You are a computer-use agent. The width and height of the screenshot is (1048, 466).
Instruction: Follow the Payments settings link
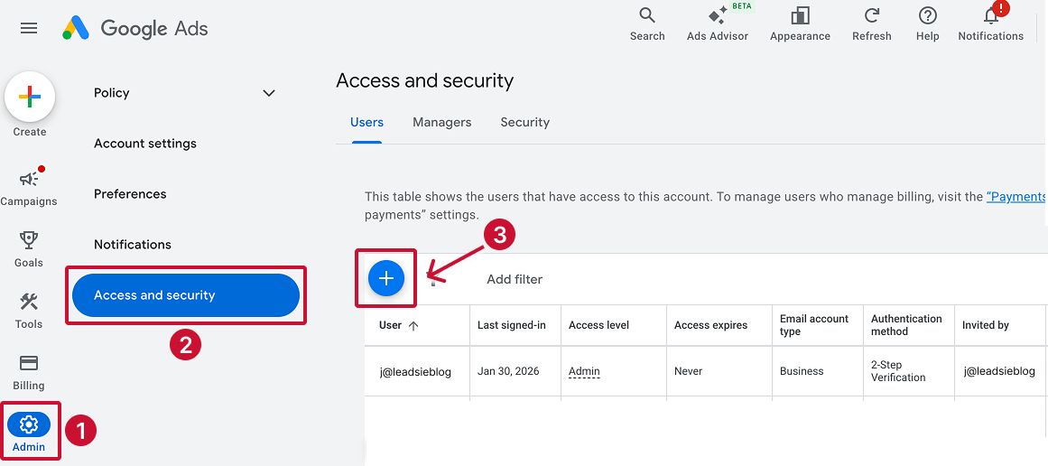[x=1016, y=197]
